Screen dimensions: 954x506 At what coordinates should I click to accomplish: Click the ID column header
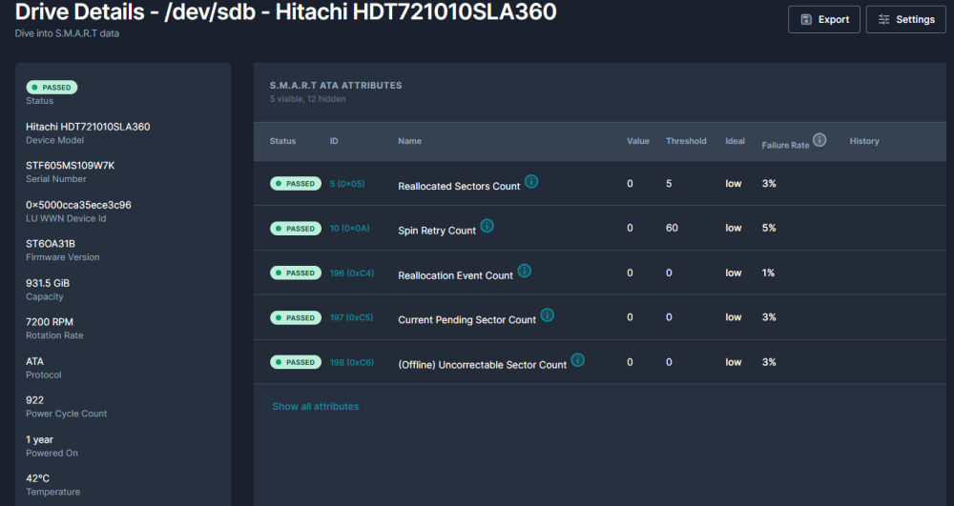click(334, 141)
